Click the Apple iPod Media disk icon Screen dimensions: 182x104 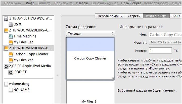[6, 66]
